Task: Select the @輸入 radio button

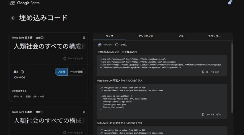Action: click(117, 45)
